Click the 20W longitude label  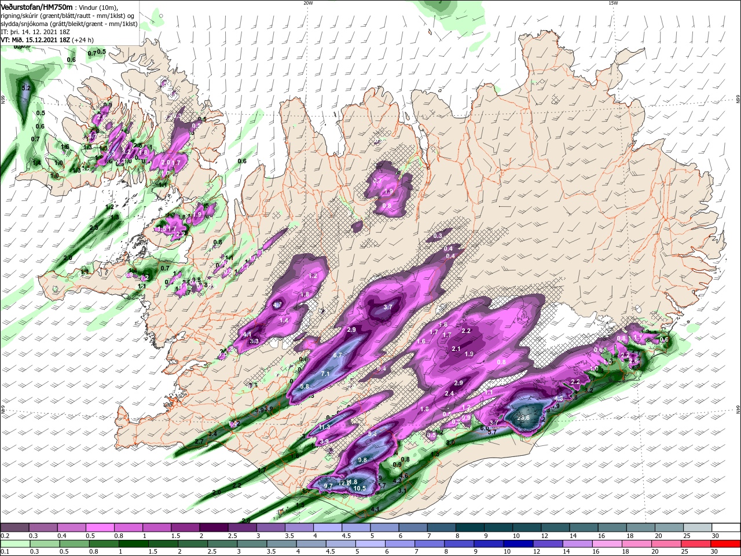pyautogui.click(x=308, y=2)
